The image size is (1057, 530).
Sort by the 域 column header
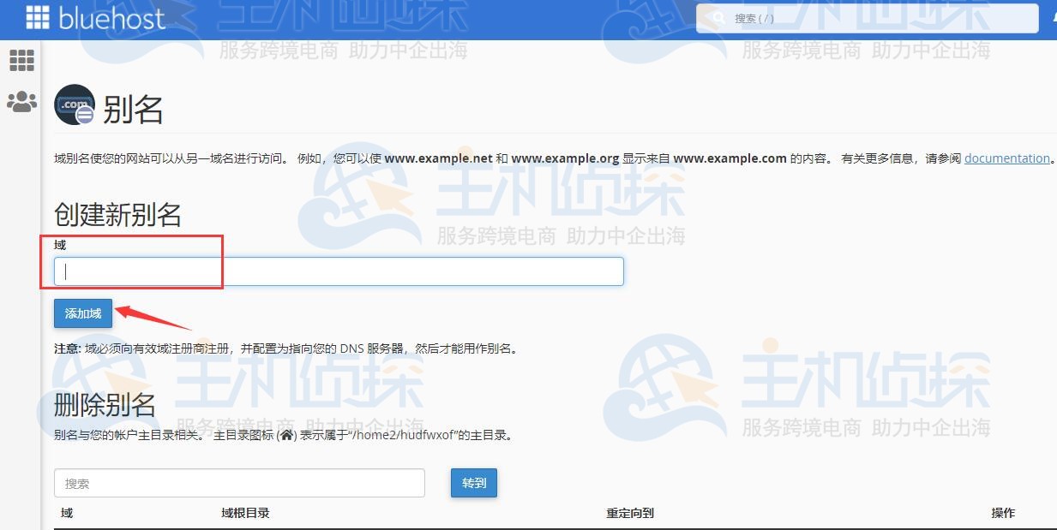click(67, 513)
